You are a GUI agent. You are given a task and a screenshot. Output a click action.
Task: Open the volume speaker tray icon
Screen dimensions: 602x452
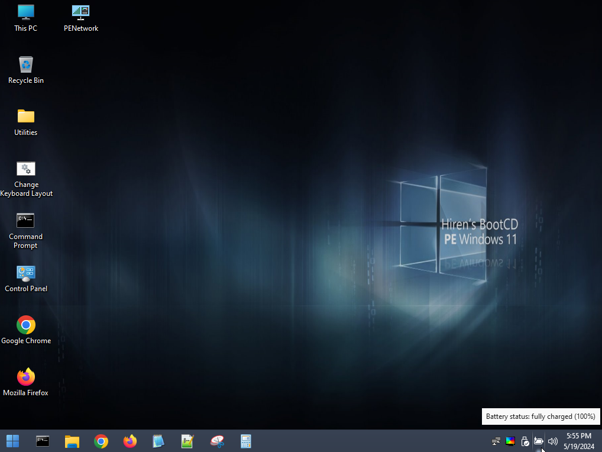click(x=552, y=441)
